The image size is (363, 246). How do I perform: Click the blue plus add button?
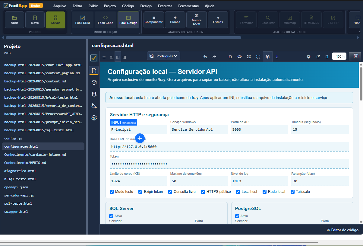coord(140,138)
